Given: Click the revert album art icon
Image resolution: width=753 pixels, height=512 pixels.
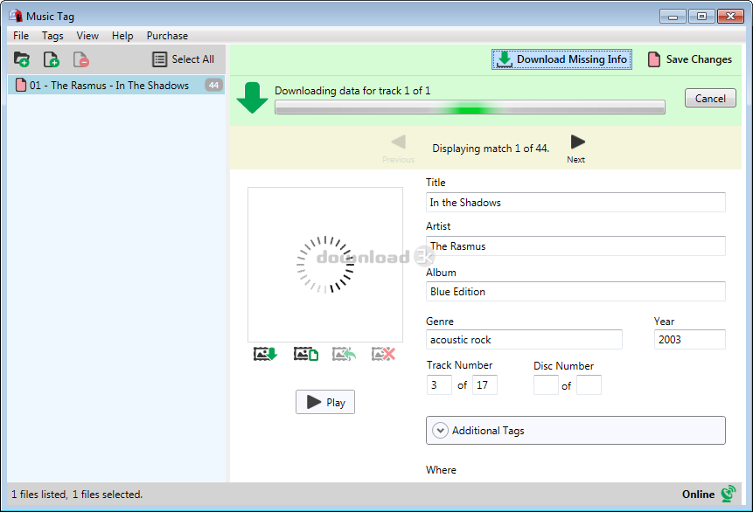Looking at the screenshot, I should click(345, 354).
